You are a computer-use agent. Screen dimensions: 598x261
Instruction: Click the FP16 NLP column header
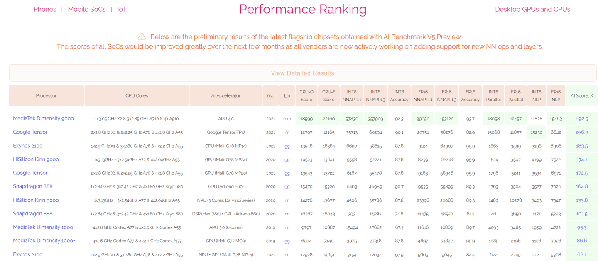pos(556,96)
